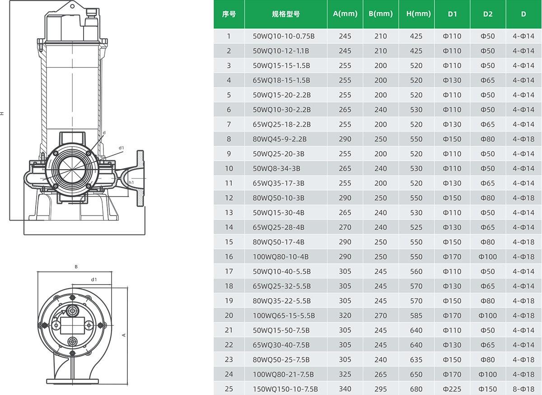This screenshot has height=395, width=542.
Task: Click the h1 label near the outlet flange
Action: 131,182
